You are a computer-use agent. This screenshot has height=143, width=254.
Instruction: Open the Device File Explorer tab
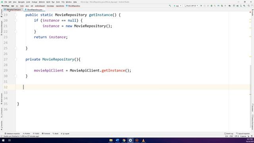tap(252, 122)
